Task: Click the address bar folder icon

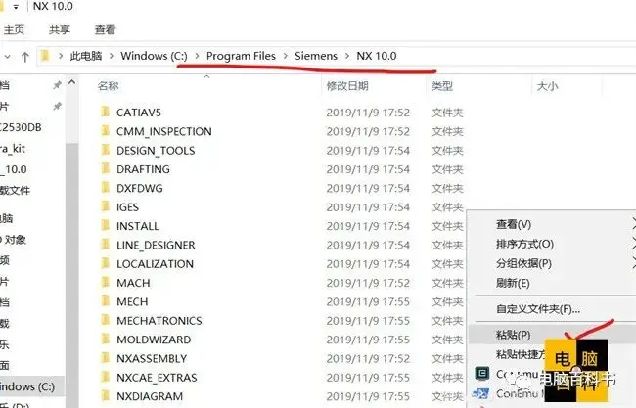Action: pyautogui.click(x=45, y=56)
